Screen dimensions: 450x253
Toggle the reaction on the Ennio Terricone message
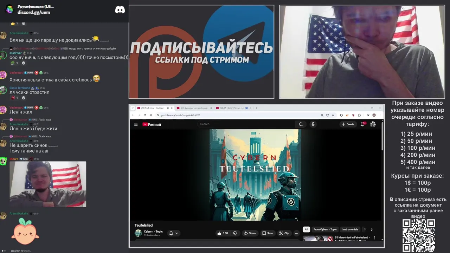(x=14, y=98)
